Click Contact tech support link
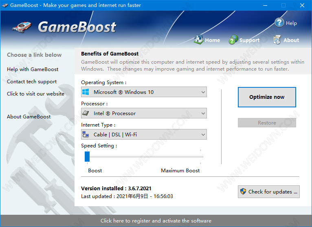This screenshot has width=312, height=227. coord(32,82)
